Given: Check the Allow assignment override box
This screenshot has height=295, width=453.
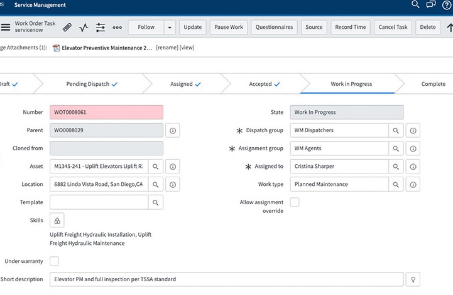Looking at the screenshot, I should pyautogui.click(x=295, y=202).
